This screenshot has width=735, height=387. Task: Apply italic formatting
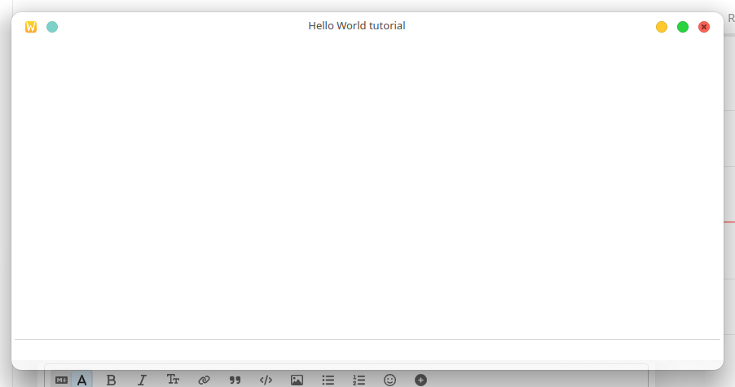(x=142, y=380)
